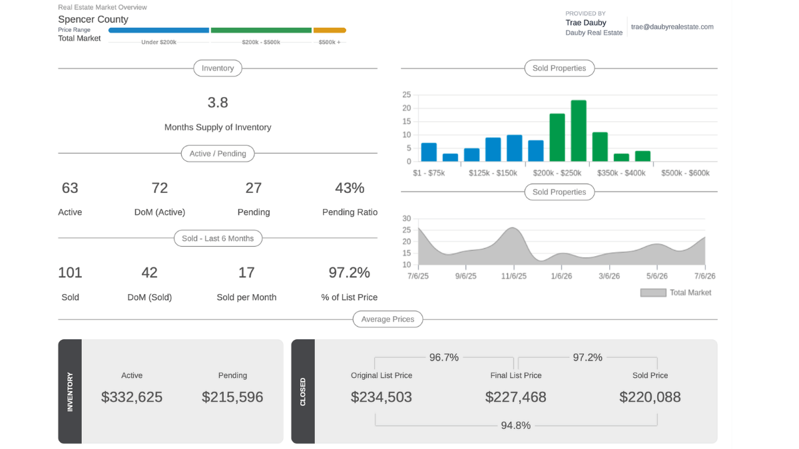Click the $215,596 Pending average price
This screenshot has width=799, height=449.
pos(232,397)
